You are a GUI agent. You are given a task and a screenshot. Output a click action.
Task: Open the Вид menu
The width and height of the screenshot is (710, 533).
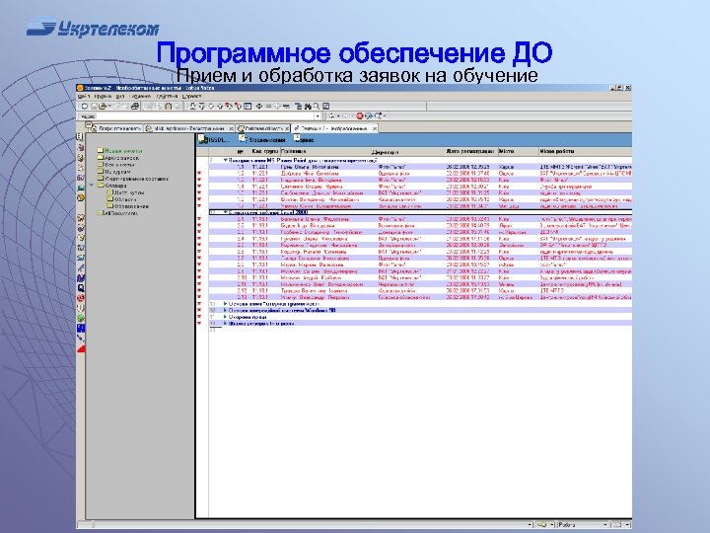click(x=120, y=97)
